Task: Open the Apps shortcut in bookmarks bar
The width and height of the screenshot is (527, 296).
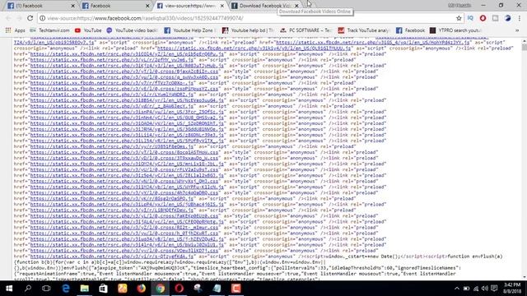Action: [15, 30]
